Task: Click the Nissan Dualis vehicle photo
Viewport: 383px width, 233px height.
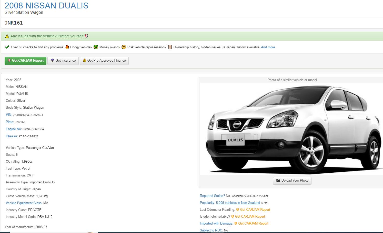Action: 291,129
